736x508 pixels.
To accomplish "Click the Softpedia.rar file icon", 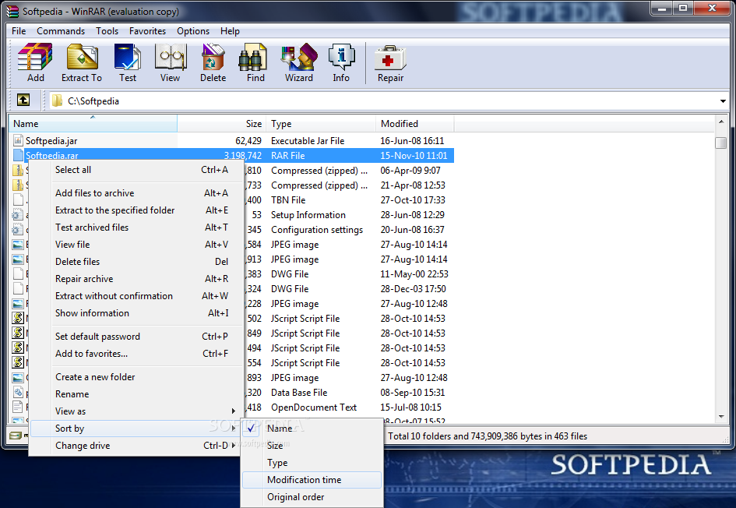I will point(18,155).
